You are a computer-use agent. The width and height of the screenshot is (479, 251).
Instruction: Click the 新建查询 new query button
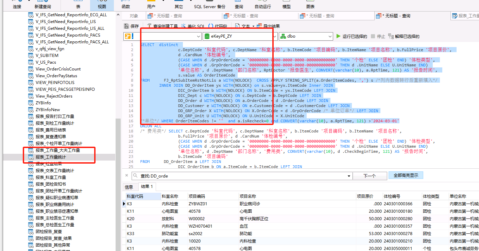(43, 5)
